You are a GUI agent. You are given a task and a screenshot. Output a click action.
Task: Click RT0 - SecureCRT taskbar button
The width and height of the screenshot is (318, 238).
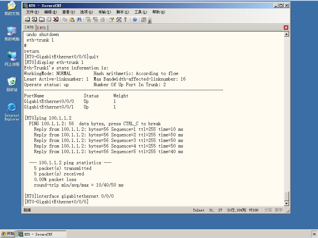42,234
